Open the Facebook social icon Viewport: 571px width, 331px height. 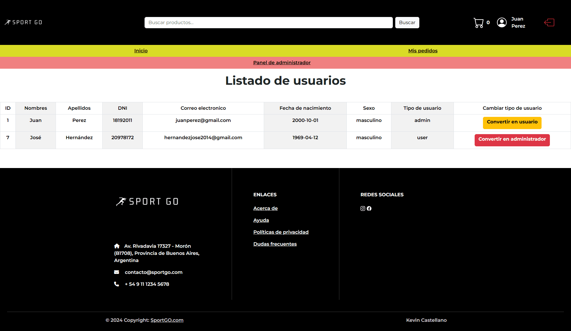(369, 208)
